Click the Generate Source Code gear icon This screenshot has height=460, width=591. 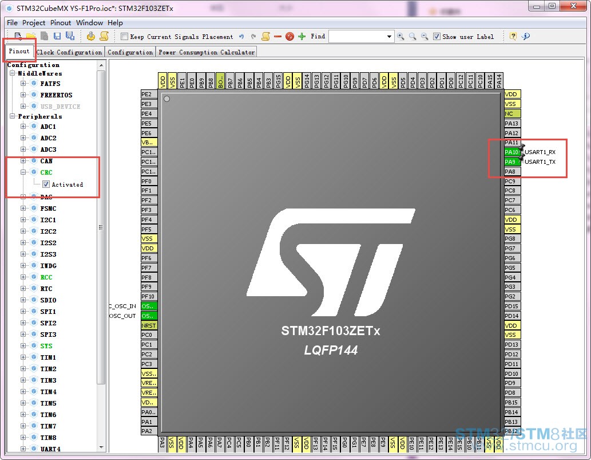91,36
